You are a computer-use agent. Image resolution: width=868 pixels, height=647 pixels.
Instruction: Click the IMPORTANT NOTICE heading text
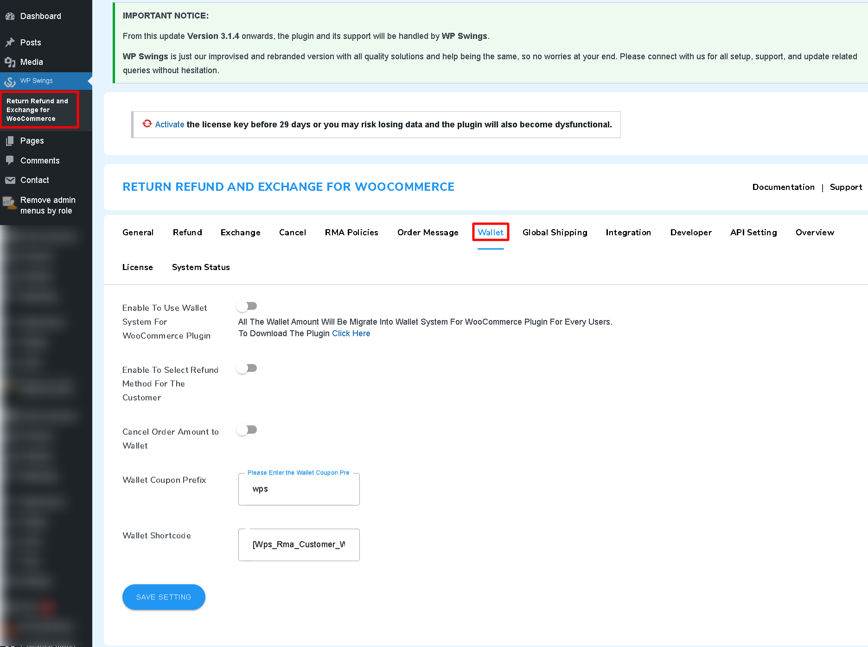click(166, 16)
